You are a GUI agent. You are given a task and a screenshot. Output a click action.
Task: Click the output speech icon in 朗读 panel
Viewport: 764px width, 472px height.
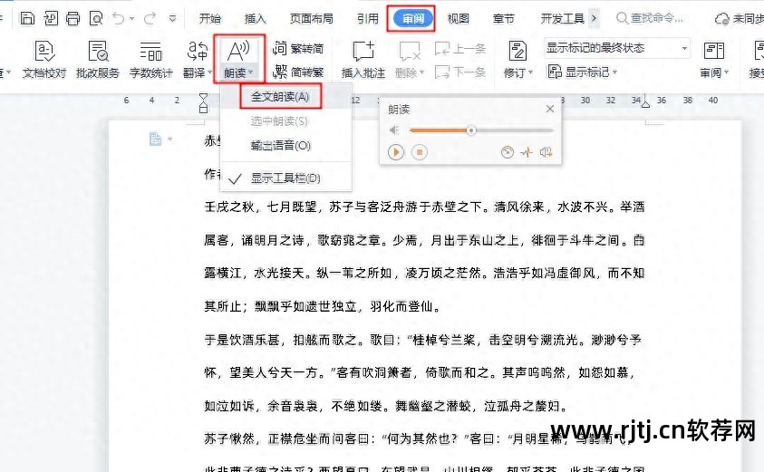click(546, 152)
